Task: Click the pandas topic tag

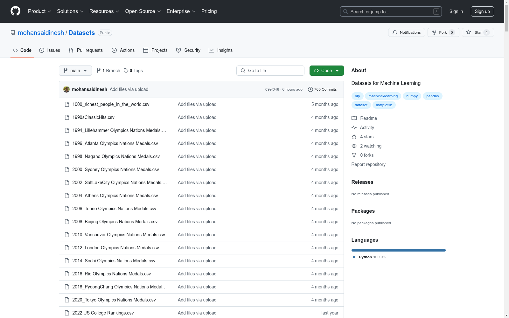Action: click(433, 96)
